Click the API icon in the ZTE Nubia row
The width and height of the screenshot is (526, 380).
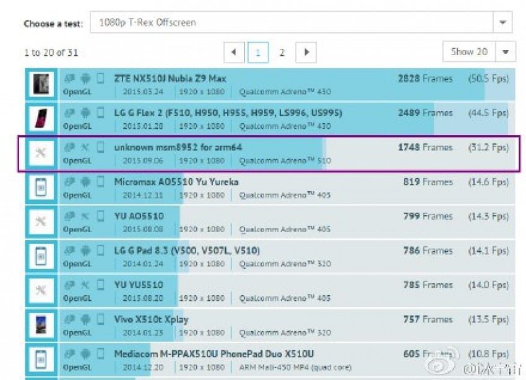(69, 79)
